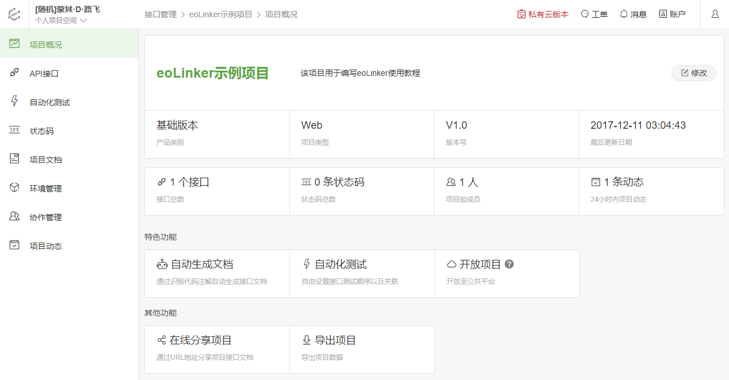This screenshot has height=380, width=729.
Task: Click the 0 条状态码 count text
Action: [x=339, y=182]
